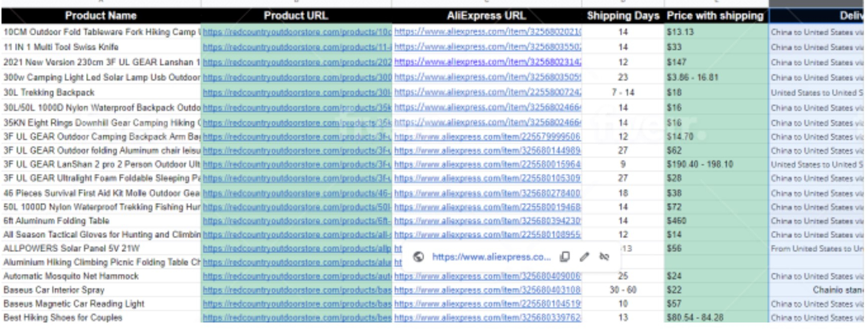Click the pencil edit link icon
865x330 pixels.
click(x=584, y=257)
